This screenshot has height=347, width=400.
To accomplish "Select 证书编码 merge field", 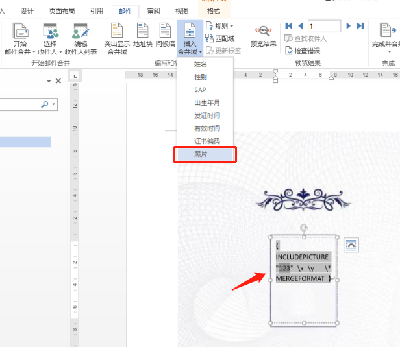I will [205, 141].
